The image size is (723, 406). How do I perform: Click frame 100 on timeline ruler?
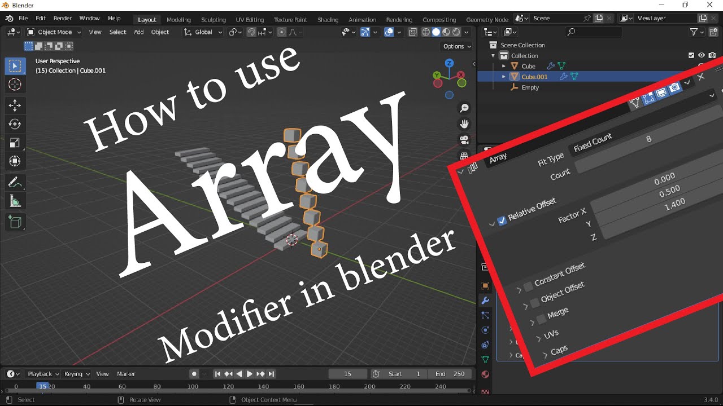click(x=193, y=387)
